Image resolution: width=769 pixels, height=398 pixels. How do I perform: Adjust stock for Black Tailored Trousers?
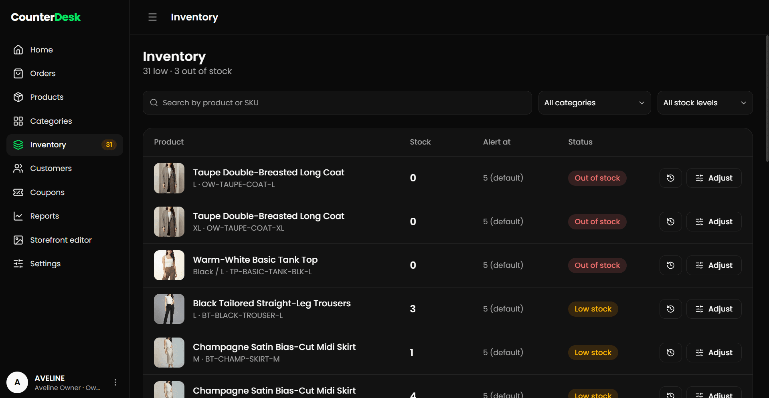click(x=714, y=309)
